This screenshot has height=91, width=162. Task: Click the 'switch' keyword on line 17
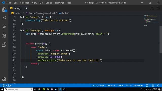(x=30, y=44)
